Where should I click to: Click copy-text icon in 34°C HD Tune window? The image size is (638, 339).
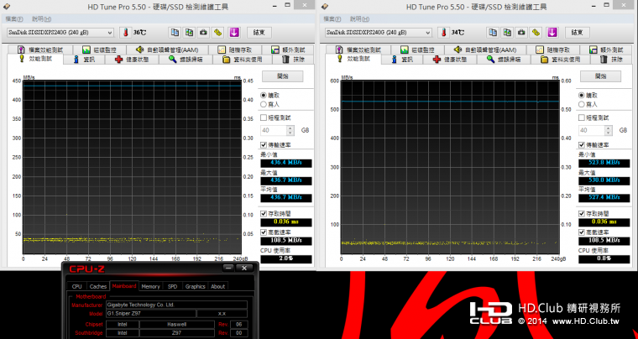(x=493, y=33)
